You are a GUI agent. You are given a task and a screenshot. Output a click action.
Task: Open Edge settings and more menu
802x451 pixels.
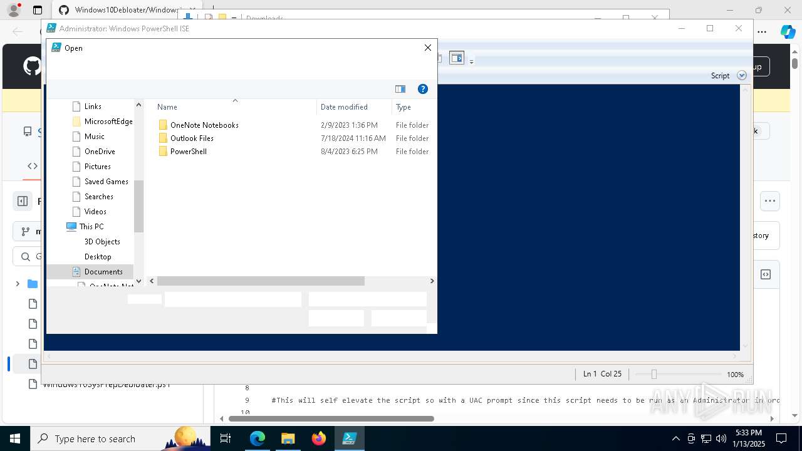coord(762,31)
